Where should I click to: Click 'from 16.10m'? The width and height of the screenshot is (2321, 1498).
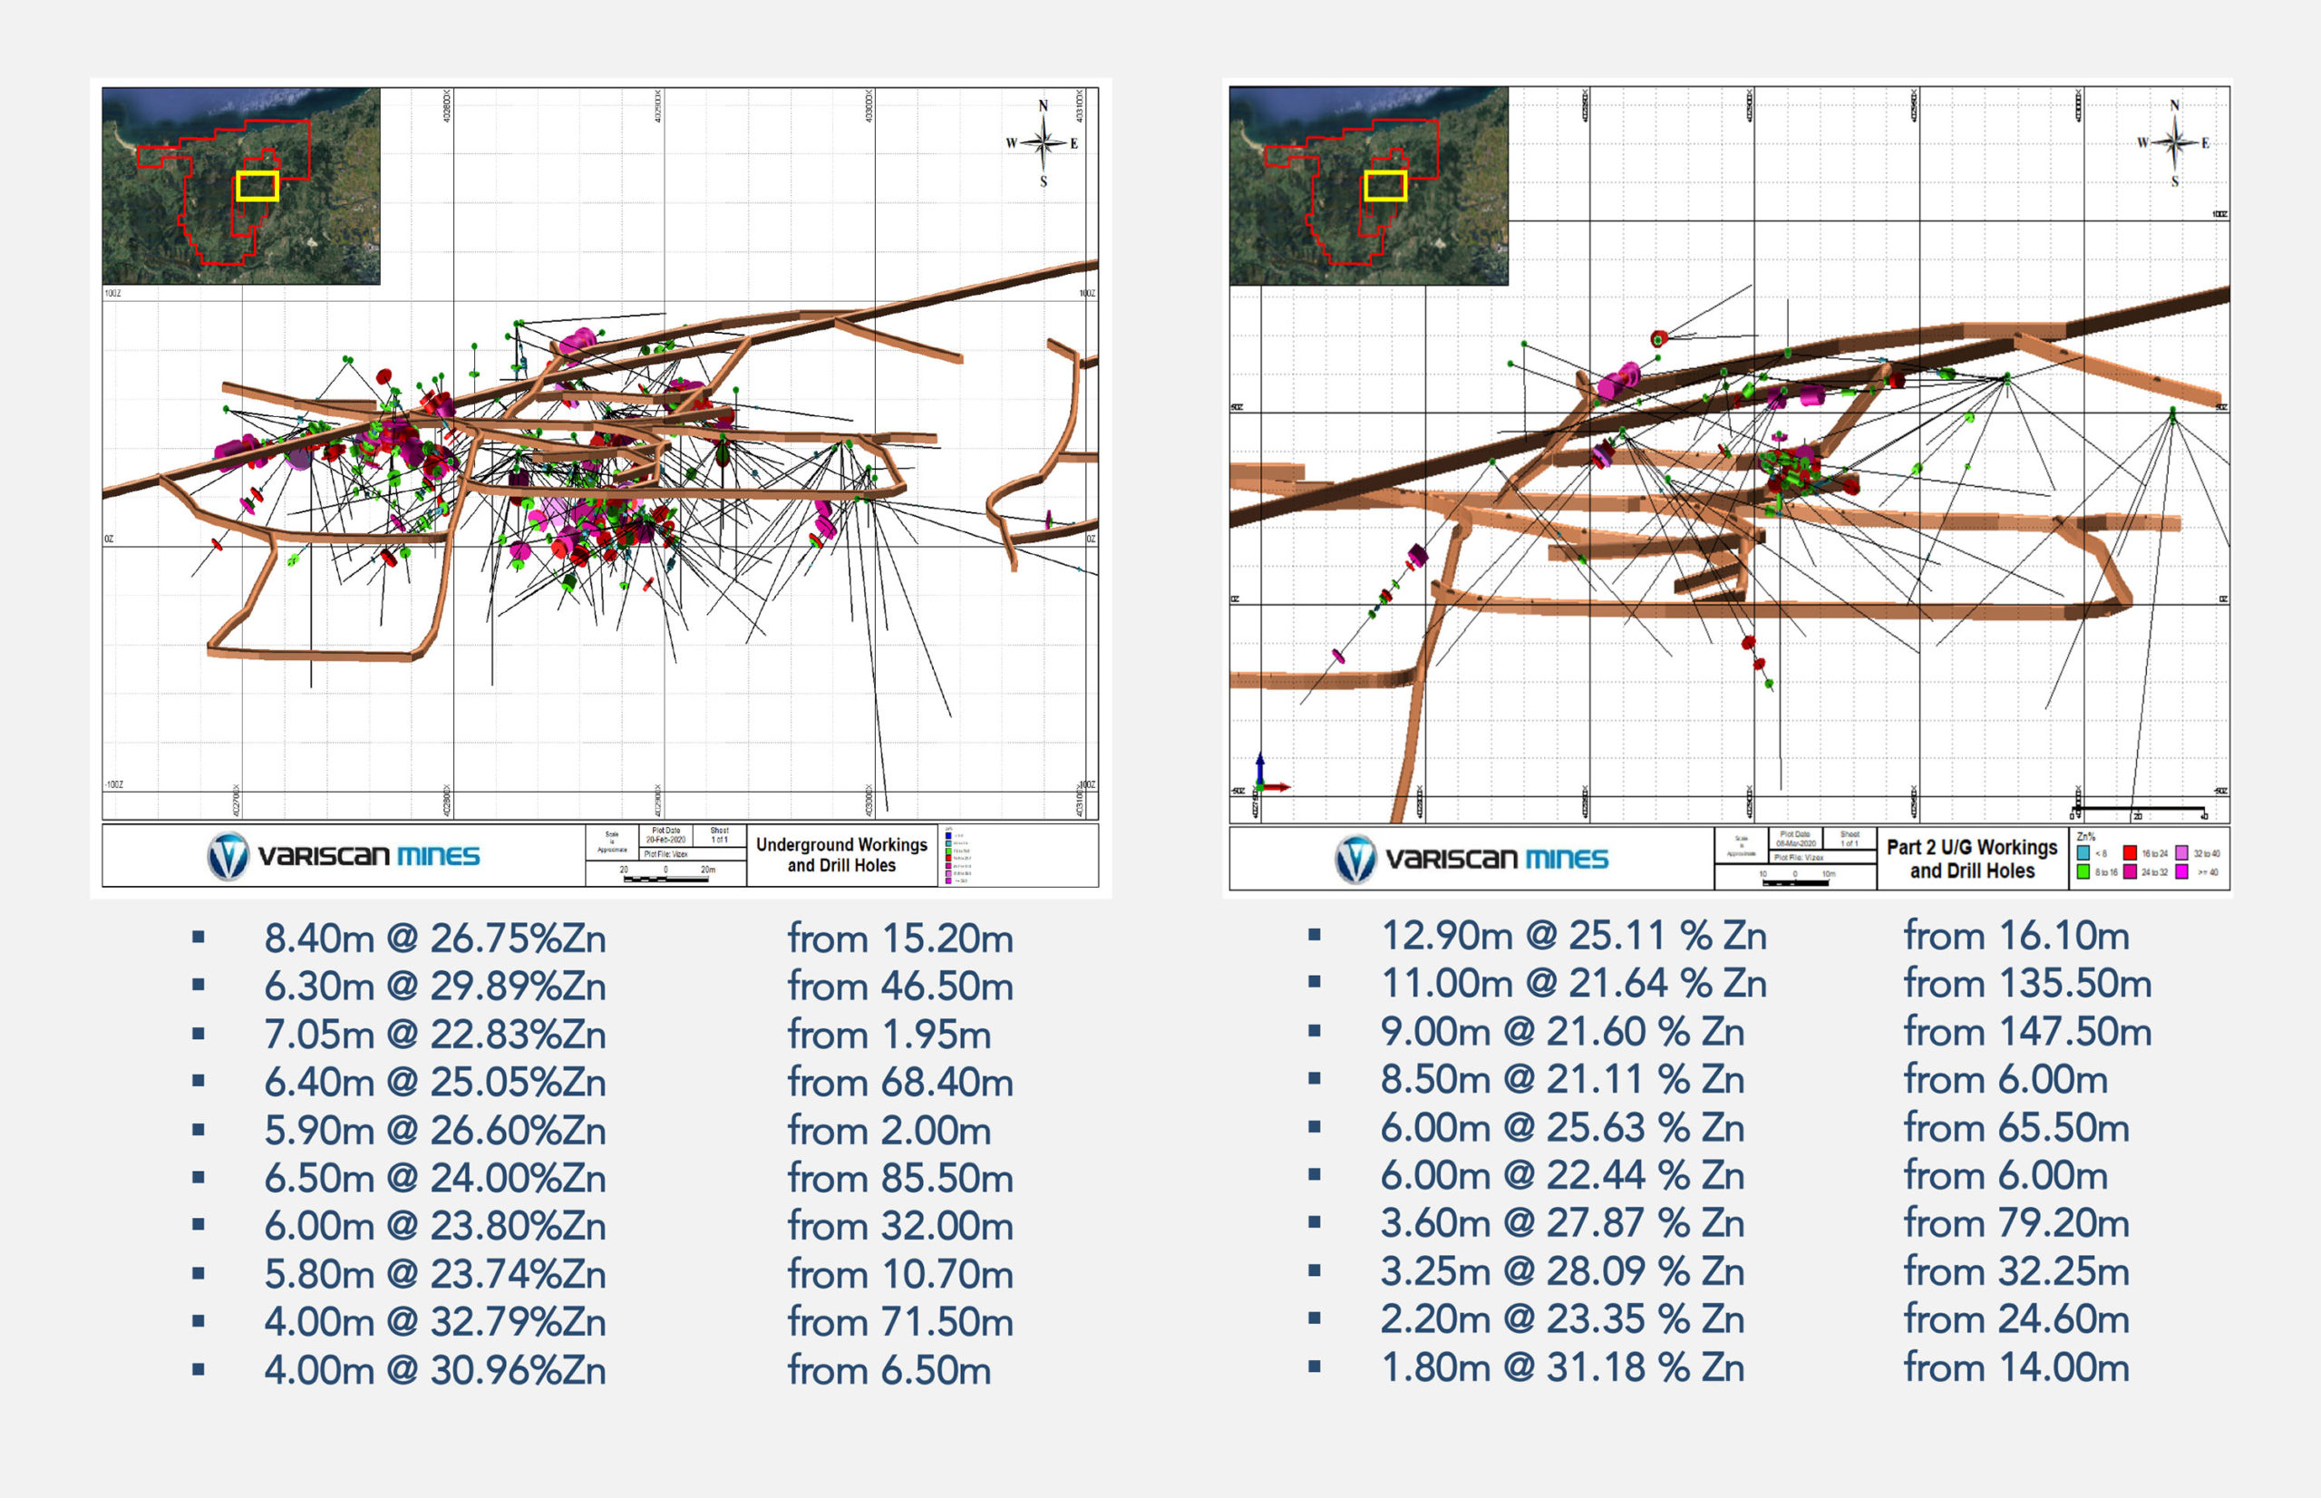(x=2016, y=936)
